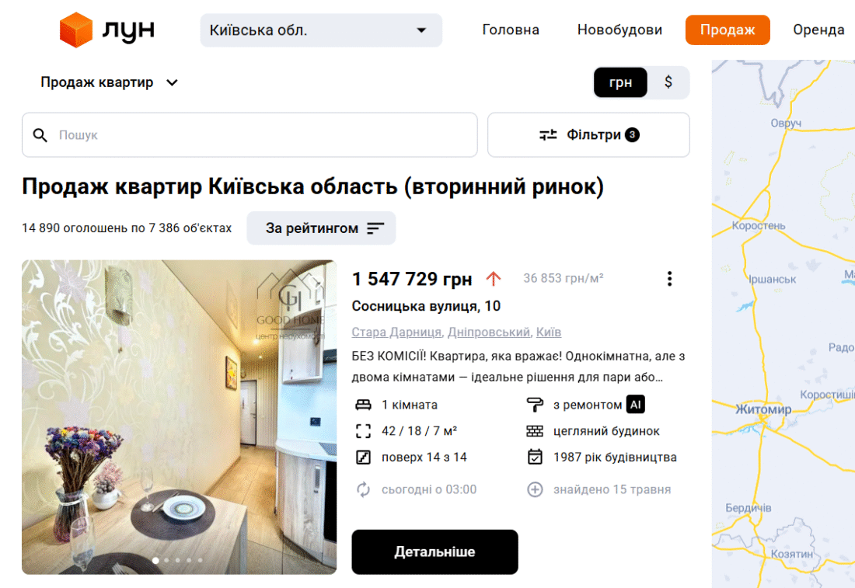The height and width of the screenshot is (588, 855).
Task: Go to the Новобудови tab
Action: coord(619,30)
